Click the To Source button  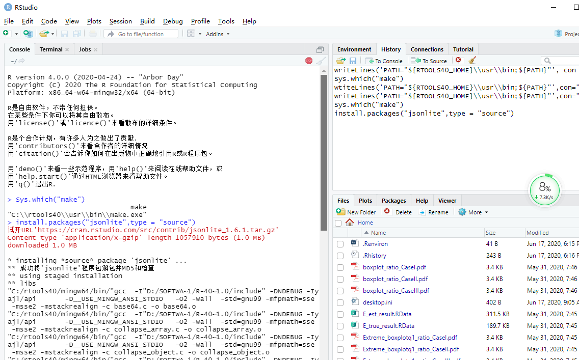(429, 61)
